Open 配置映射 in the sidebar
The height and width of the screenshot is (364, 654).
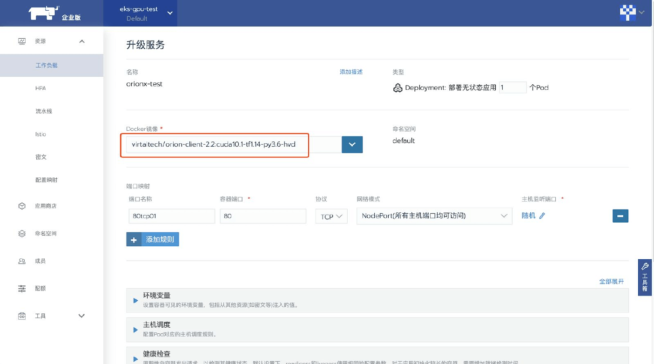47,180
